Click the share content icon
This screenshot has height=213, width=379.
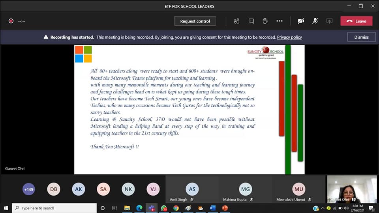(329, 21)
